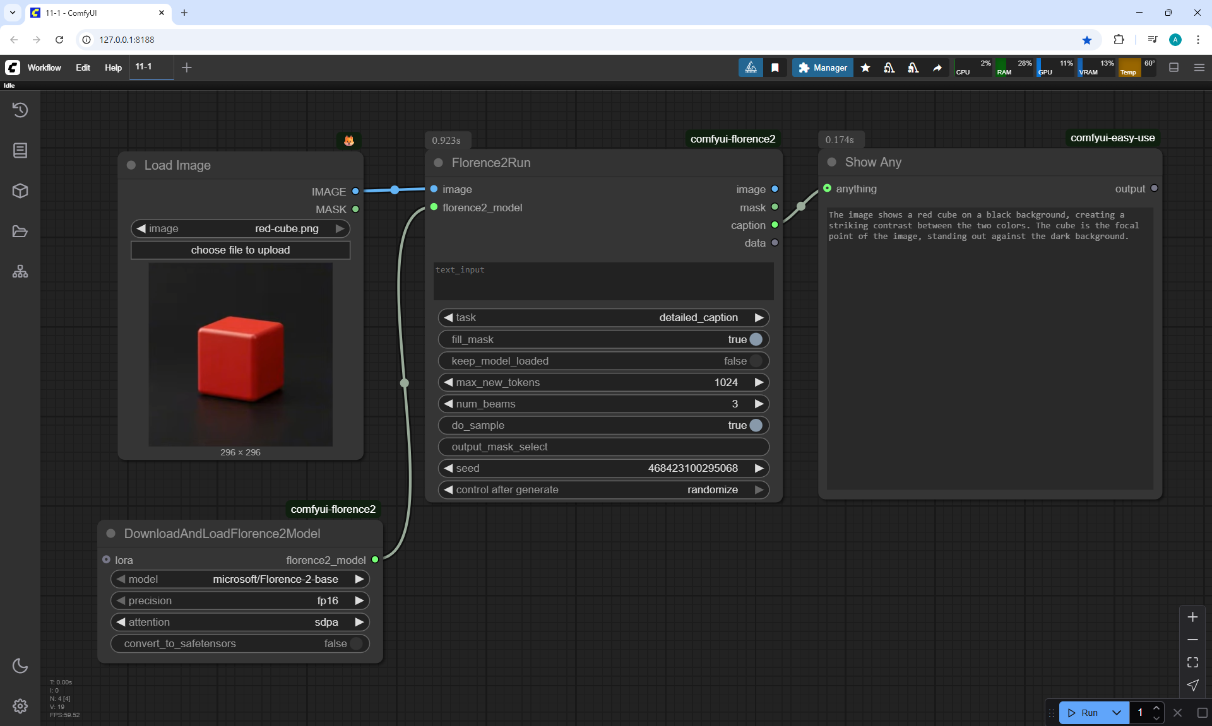
Task: Open the queue history sidebar icon
Action: pos(20,110)
